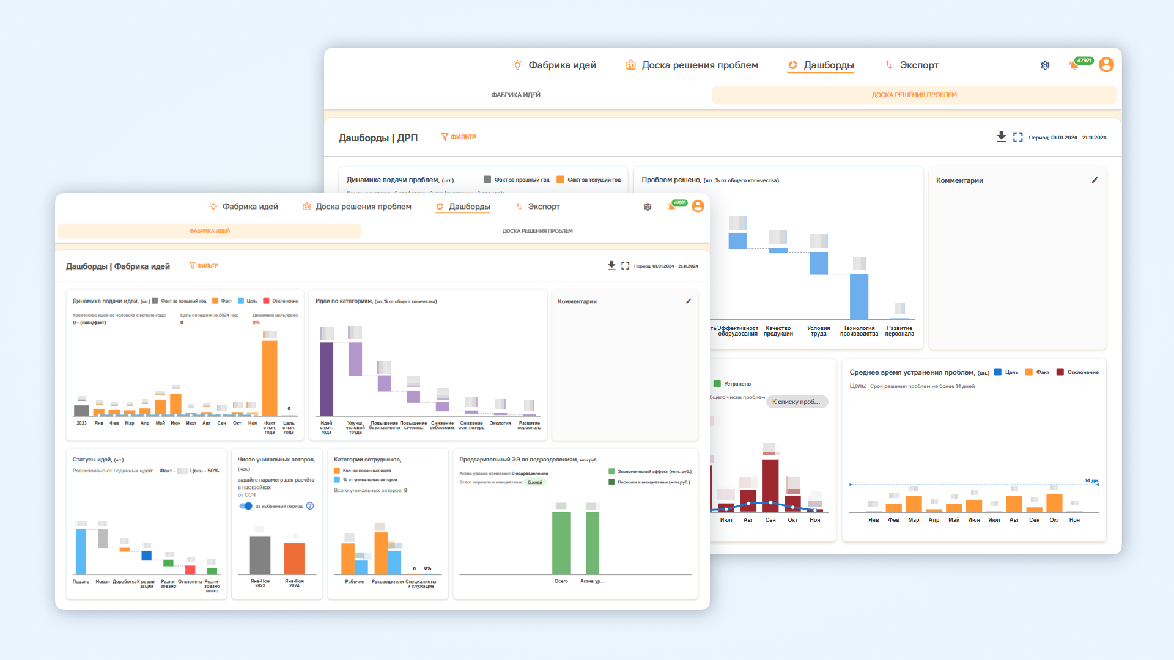The image size is (1174, 660).
Task: Click orange Факт legend swatch in Среднее время chart
Action: [1029, 372]
